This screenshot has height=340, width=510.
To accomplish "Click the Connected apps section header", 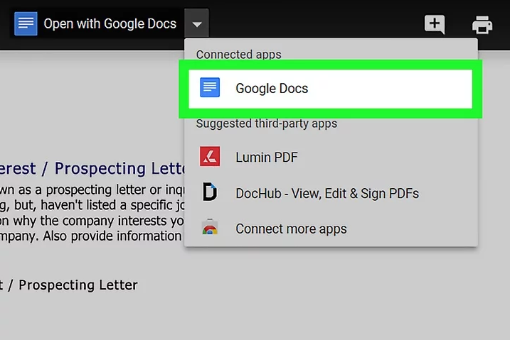I will (238, 55).
